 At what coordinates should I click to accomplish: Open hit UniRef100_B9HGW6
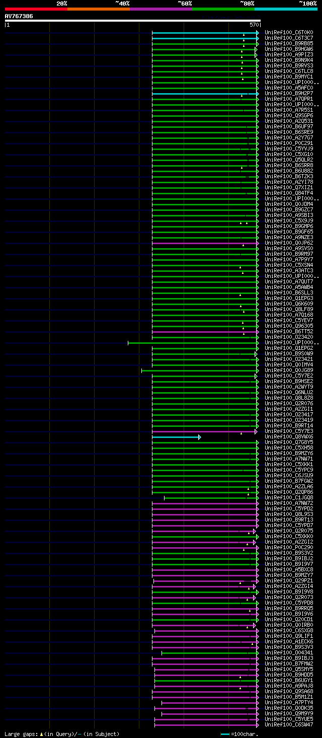[x=289, y=49]
